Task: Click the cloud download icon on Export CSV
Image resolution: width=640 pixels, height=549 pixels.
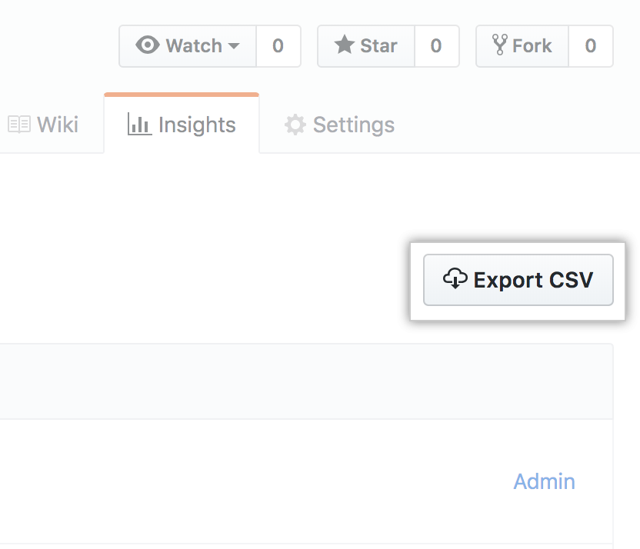Action: pos(455,279)
